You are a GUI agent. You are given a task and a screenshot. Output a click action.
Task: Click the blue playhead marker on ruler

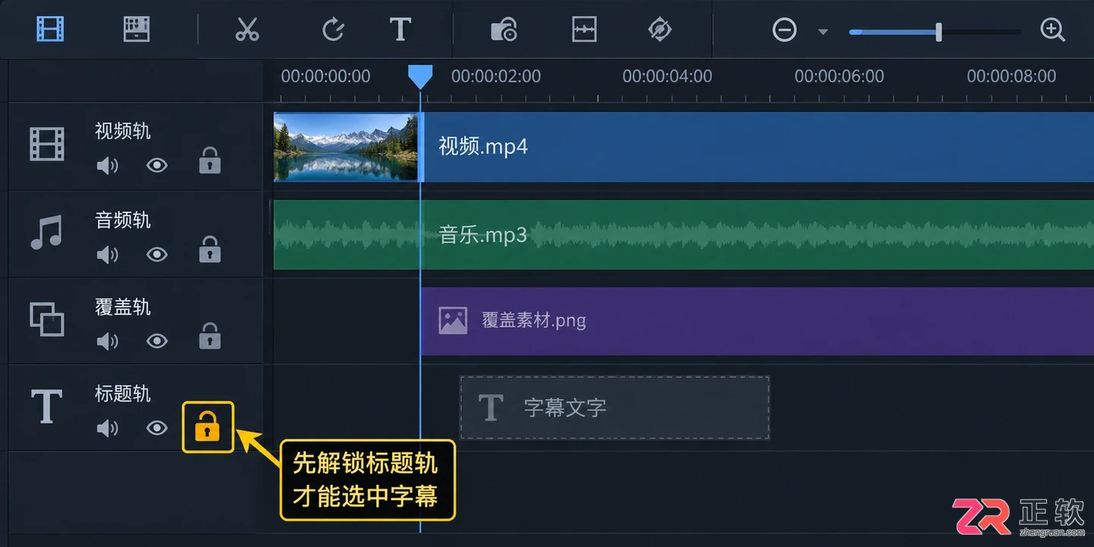coord(420,77)
